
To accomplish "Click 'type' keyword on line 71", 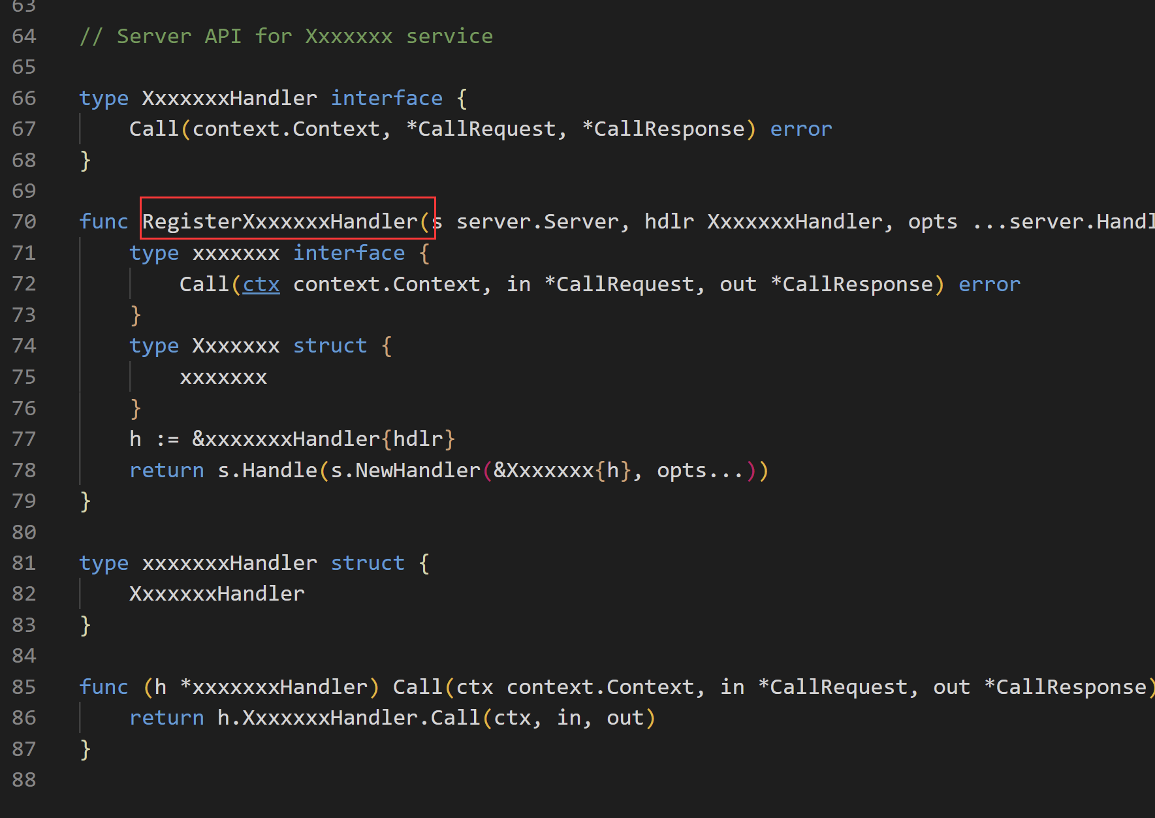I will point(154,253).
